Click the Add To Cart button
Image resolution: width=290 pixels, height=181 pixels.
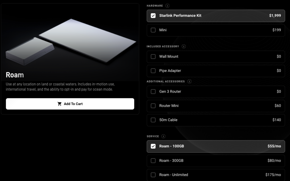point(70,104)
